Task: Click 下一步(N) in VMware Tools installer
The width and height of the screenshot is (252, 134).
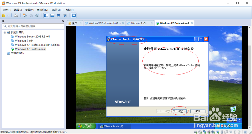Action: point(179,111)
